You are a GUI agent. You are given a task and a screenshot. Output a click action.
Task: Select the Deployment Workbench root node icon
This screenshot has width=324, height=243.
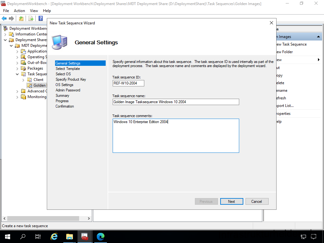[5, 28]
